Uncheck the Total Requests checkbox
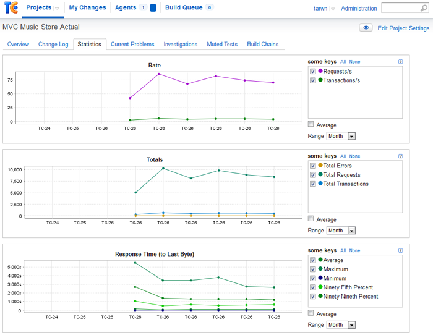 [x=312, y=175]
